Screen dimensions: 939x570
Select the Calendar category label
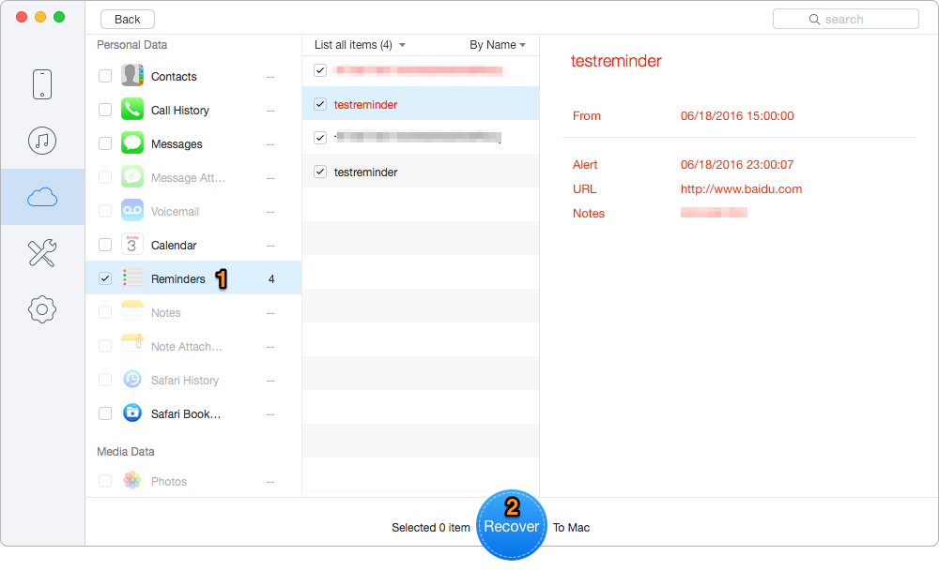(x=174, y=246)
